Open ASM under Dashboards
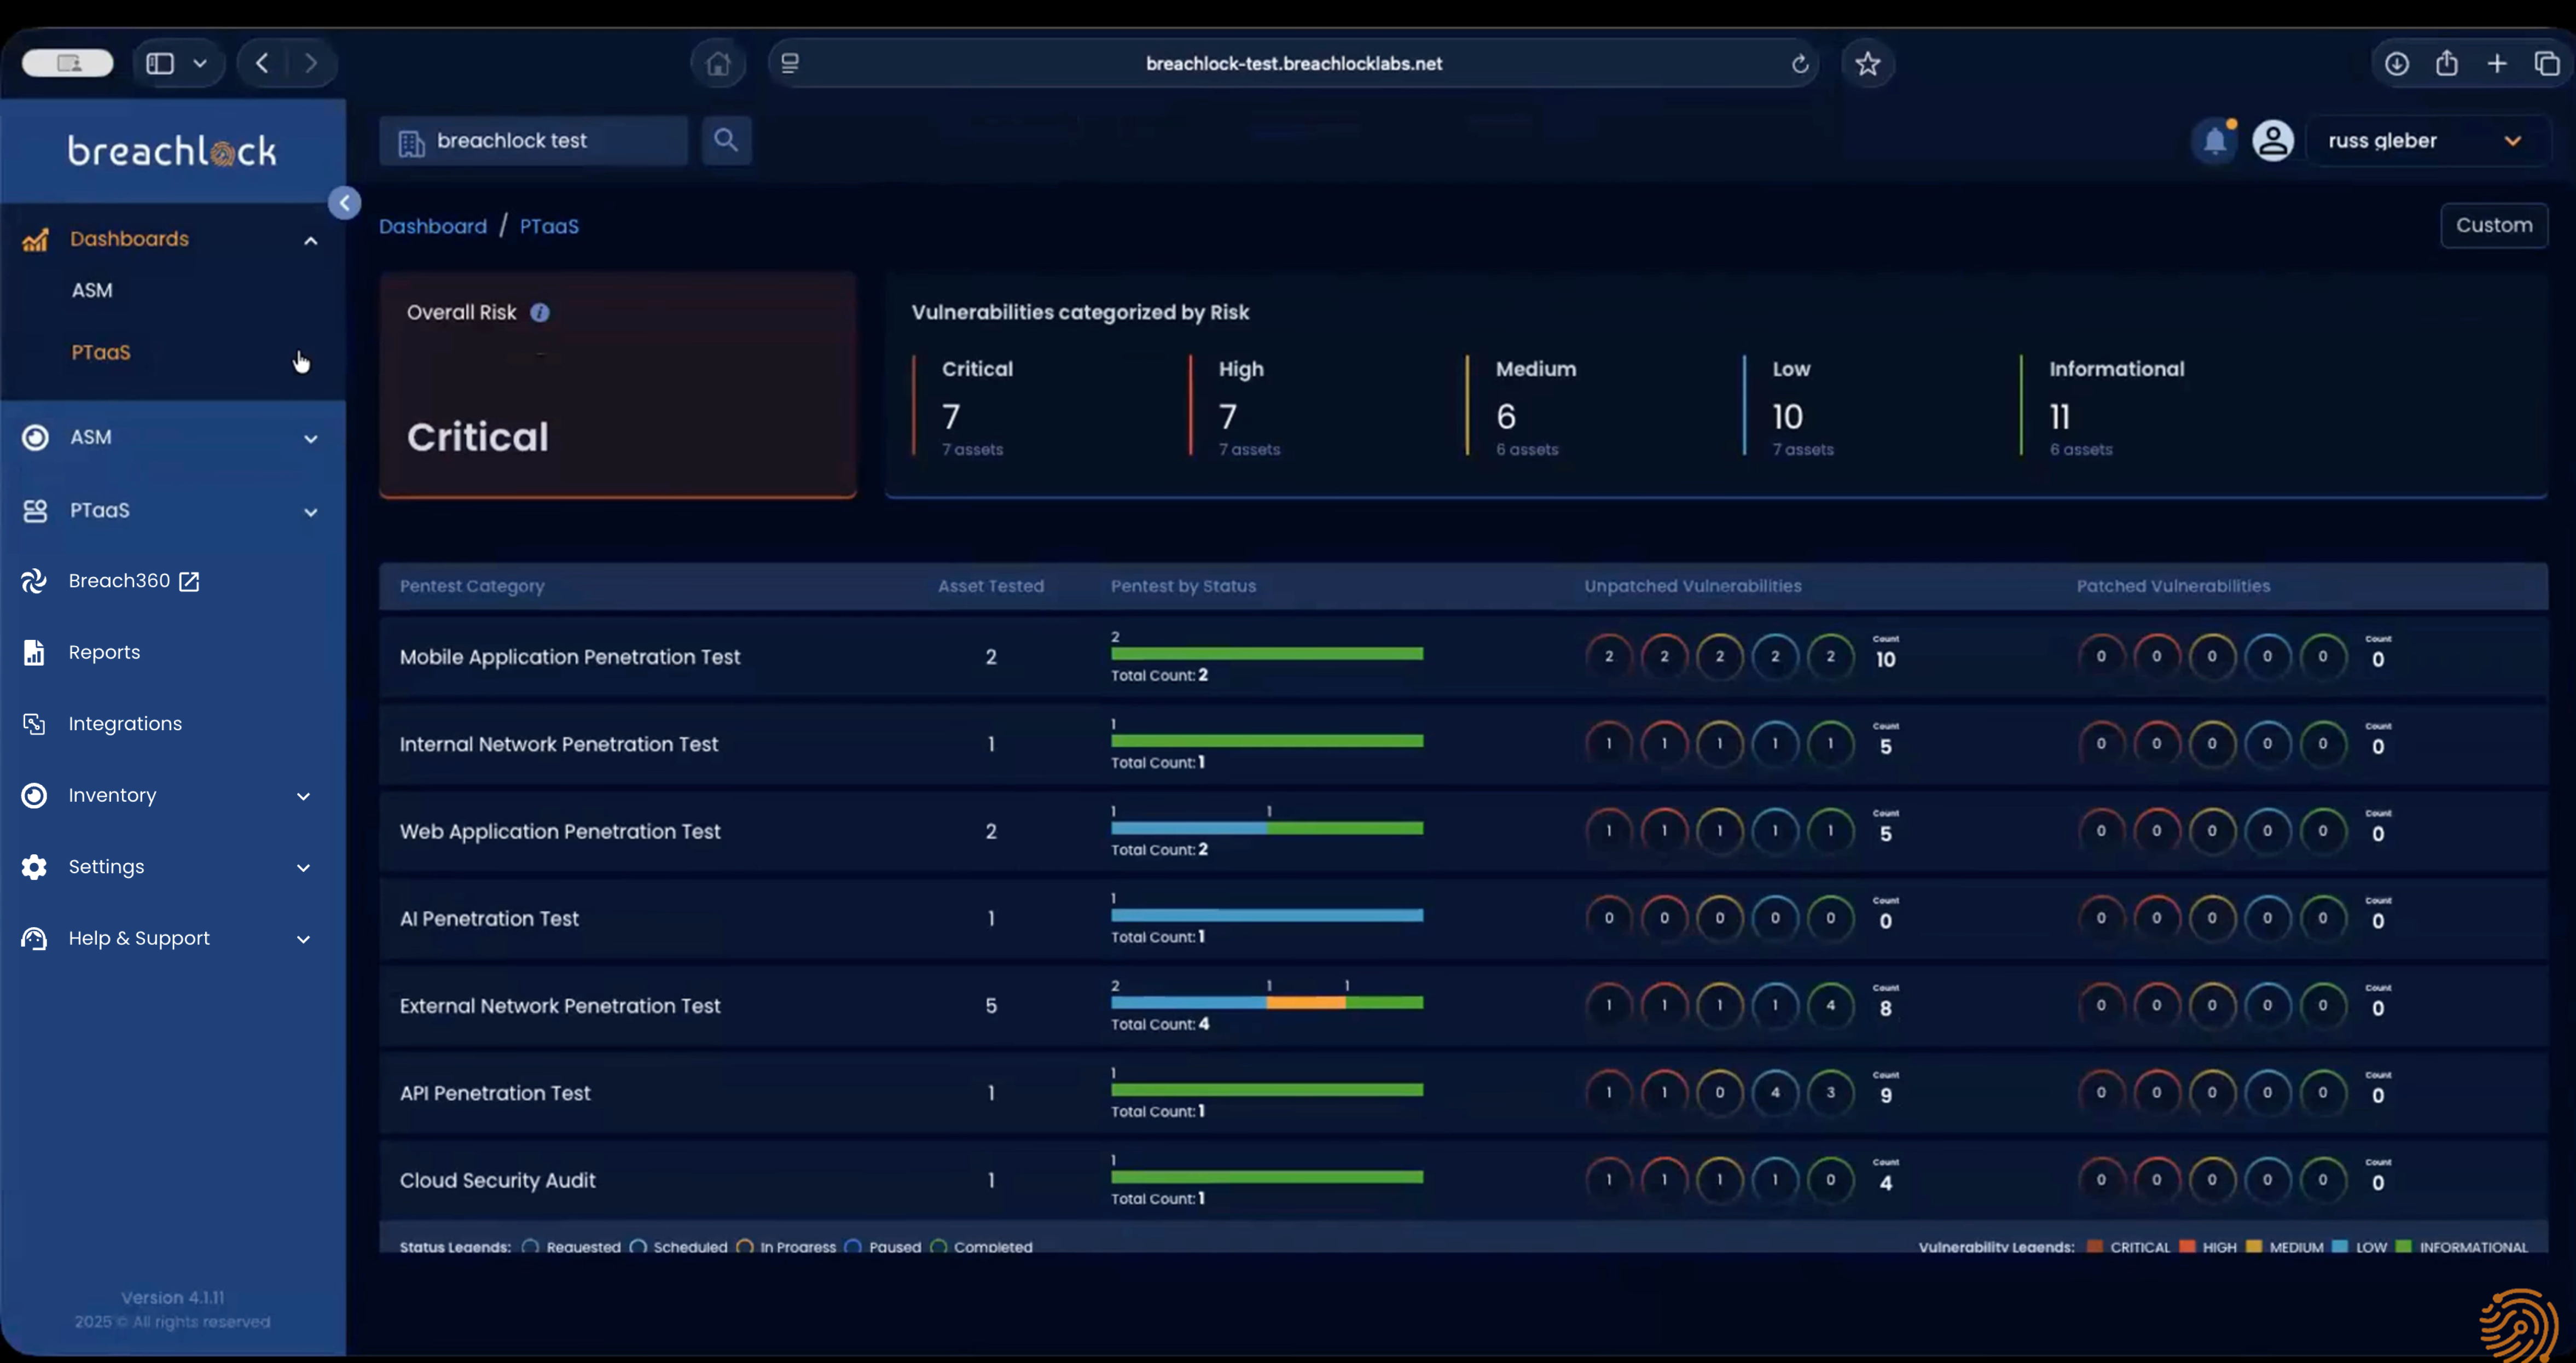Image resolution: width=2576 pixels, height=1363 pixels. tap(92, 290)
